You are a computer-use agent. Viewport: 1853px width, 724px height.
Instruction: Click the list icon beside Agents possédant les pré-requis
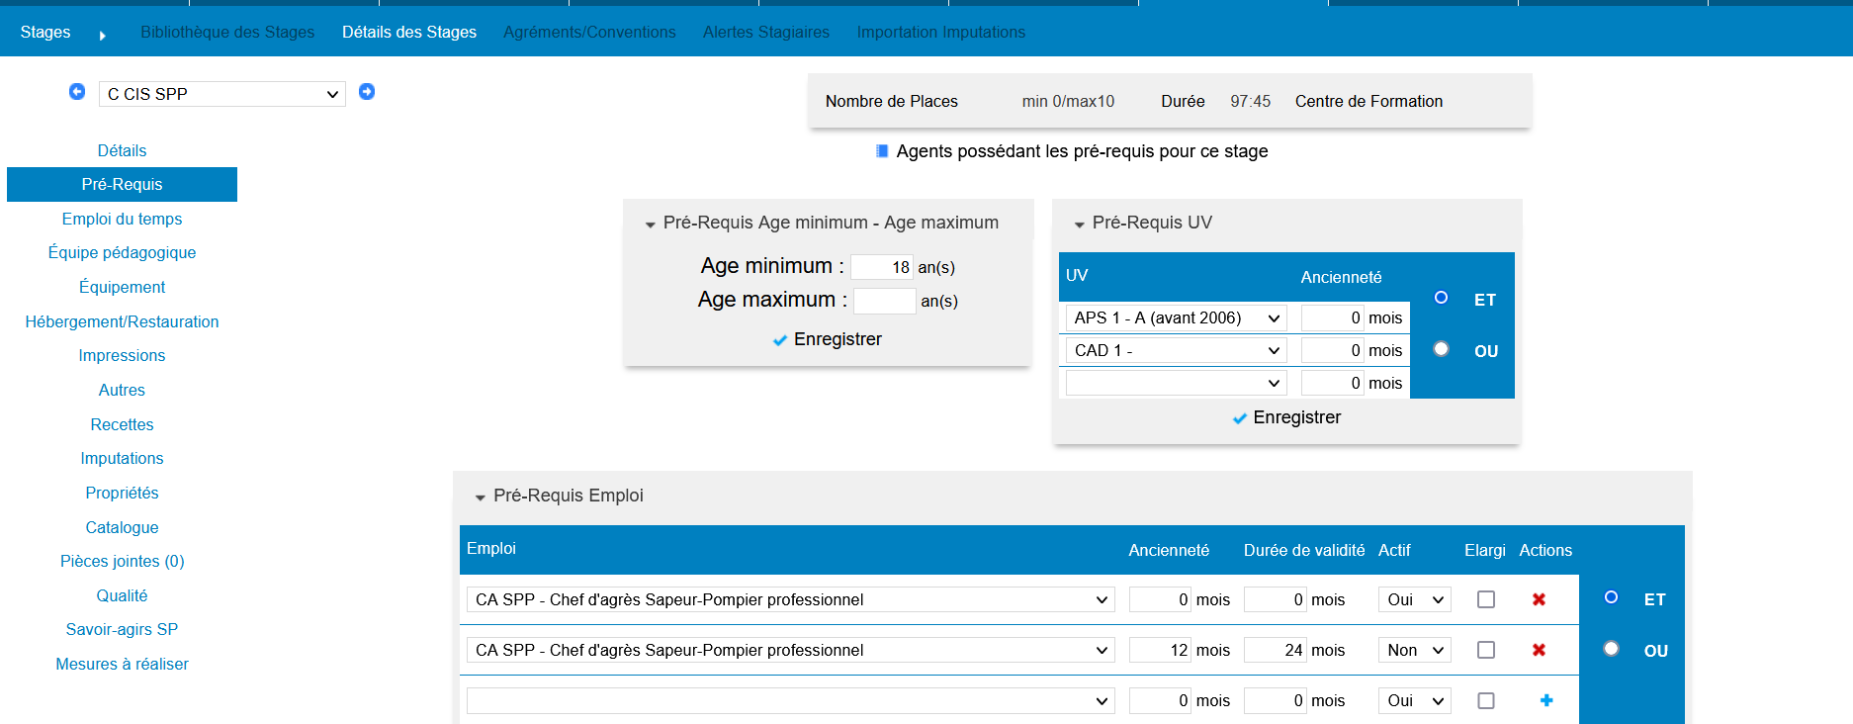882,151
